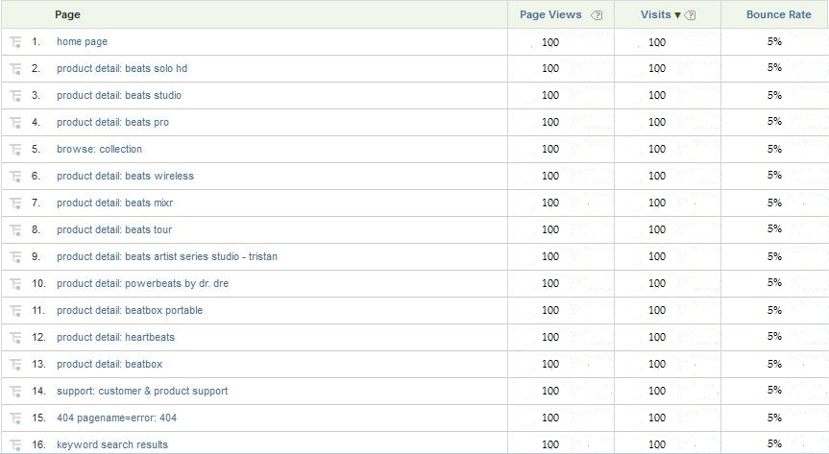829x454 pixels.
Task: Click breakdown icon for beats solo hd row
Action: (x=15, y=69)
